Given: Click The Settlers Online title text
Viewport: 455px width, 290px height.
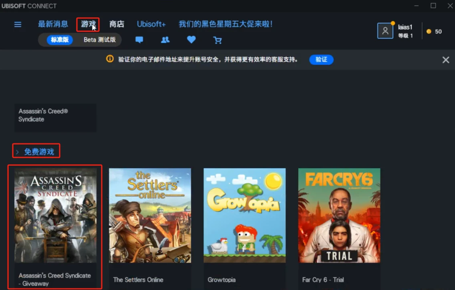Looking at the screenshot, I should coord(138,280).
